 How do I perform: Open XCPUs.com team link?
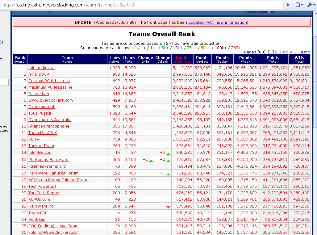[x=39, y=199]
